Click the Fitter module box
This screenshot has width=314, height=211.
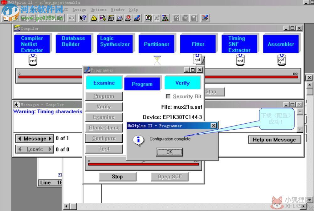pyautogui.click(x=198, y=44)
